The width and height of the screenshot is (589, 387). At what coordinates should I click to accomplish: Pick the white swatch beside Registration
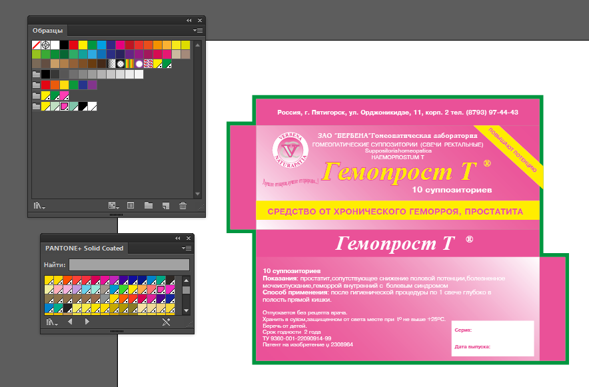[55, 45]
